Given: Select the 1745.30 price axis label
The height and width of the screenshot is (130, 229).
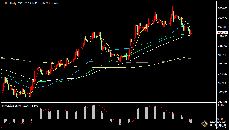Looking at the screenshot, I should click(x=223, y=74).
